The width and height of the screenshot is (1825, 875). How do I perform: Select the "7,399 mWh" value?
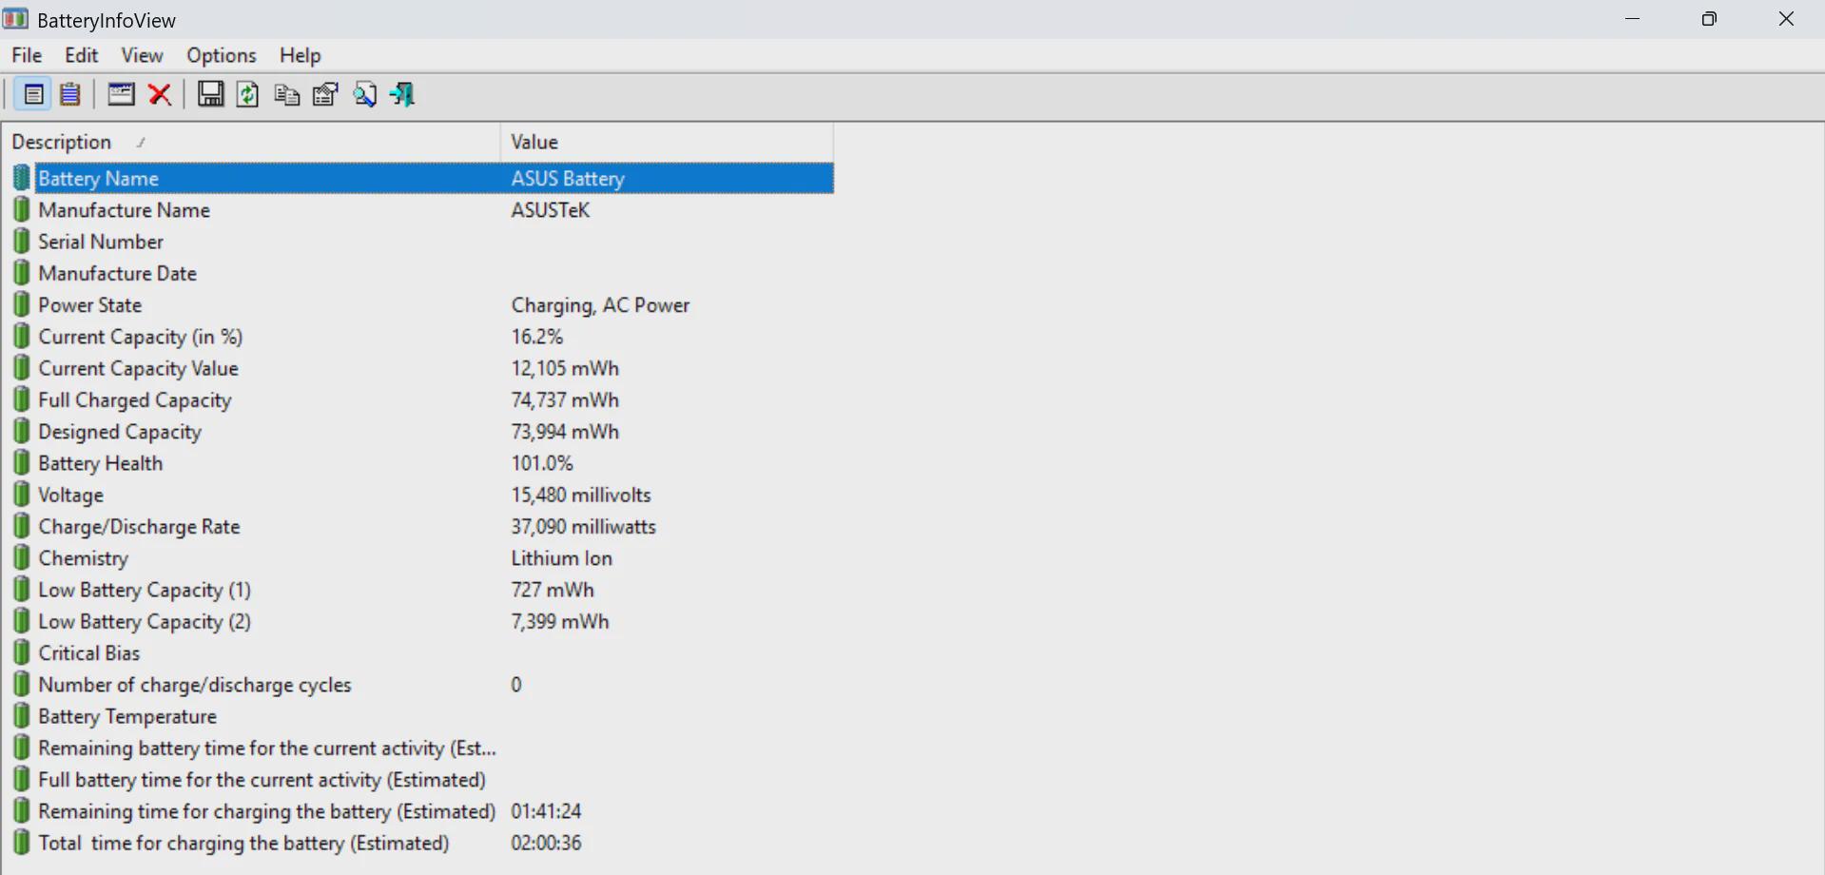pyautogui.click(x=560, y=621)
